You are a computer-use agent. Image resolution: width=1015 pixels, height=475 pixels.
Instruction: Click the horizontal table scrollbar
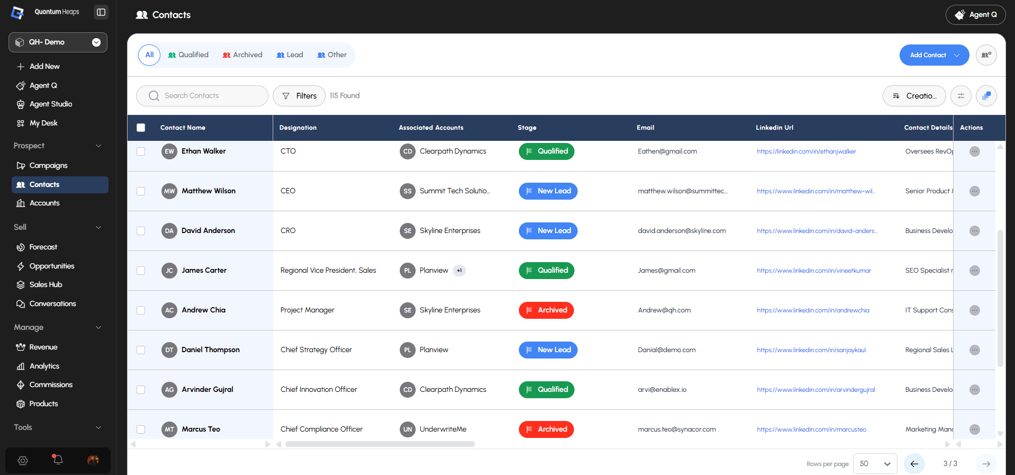click(380, 444)
